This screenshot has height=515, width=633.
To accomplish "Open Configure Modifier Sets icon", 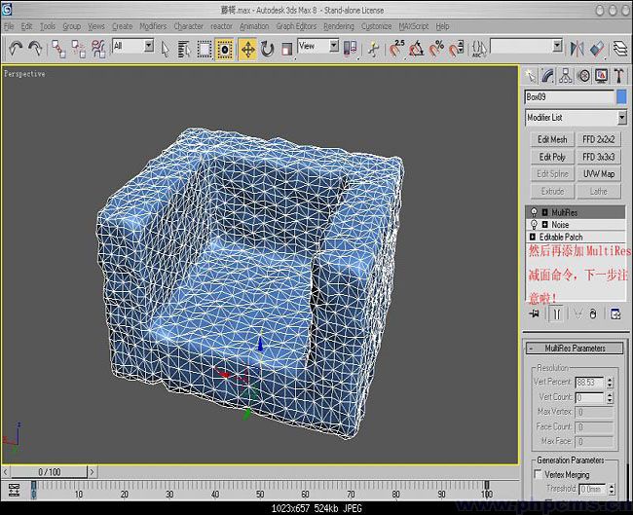I will pyautogui.click(x=615, y=313).
